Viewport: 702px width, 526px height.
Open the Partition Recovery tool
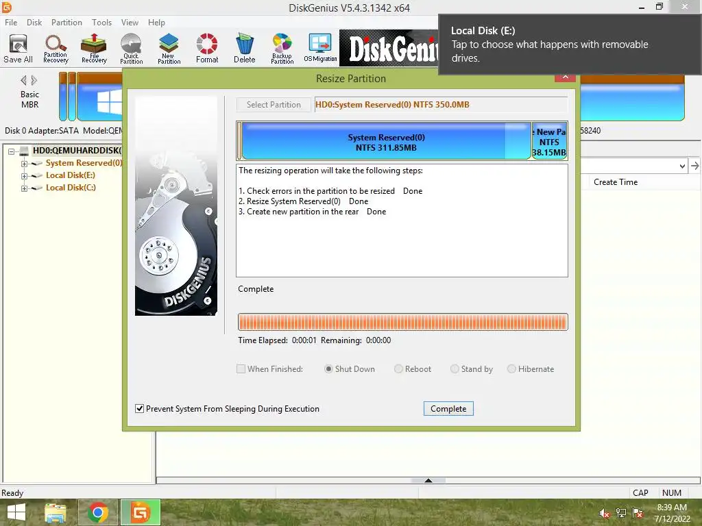(56, 49)
